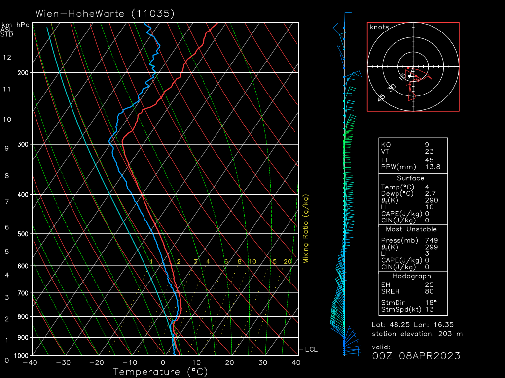Viewport: 505px width, 378px height.
Task: Click the KO index row
Action: coord(412,145)
